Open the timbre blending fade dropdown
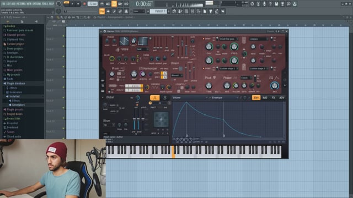The image size is (353, 198). point(142,49)
